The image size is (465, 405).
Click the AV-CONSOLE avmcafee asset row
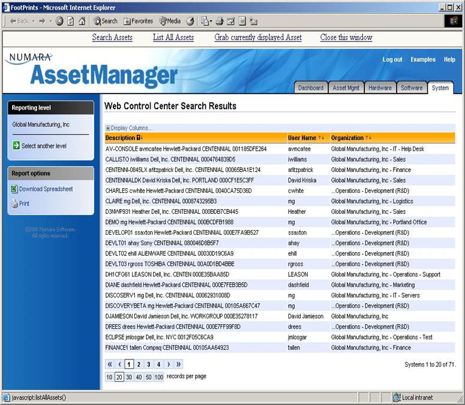point(280,149)
